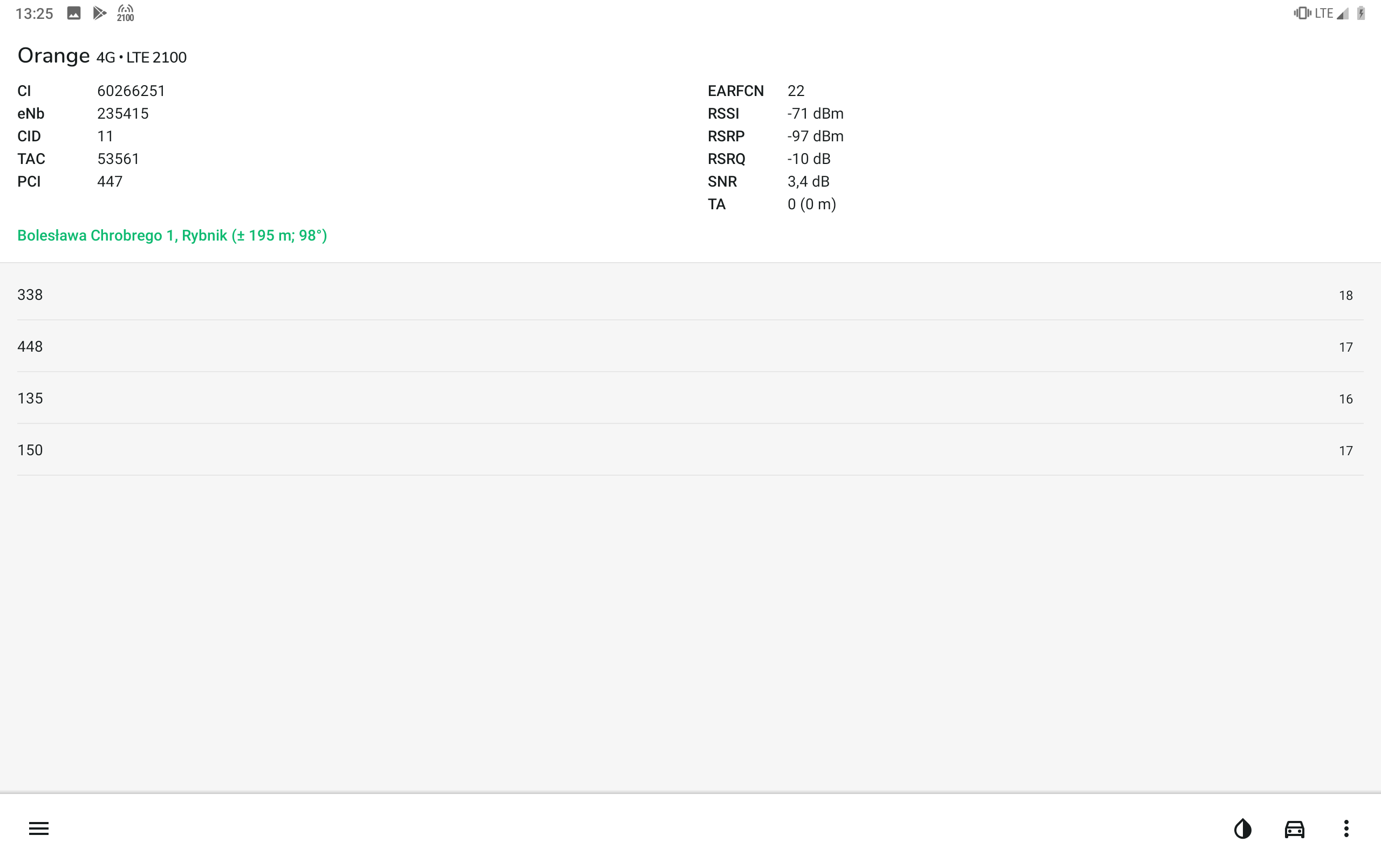1381x863 pixels.
Task: Select neighbor cell row 448
Action: pos(690,346)
